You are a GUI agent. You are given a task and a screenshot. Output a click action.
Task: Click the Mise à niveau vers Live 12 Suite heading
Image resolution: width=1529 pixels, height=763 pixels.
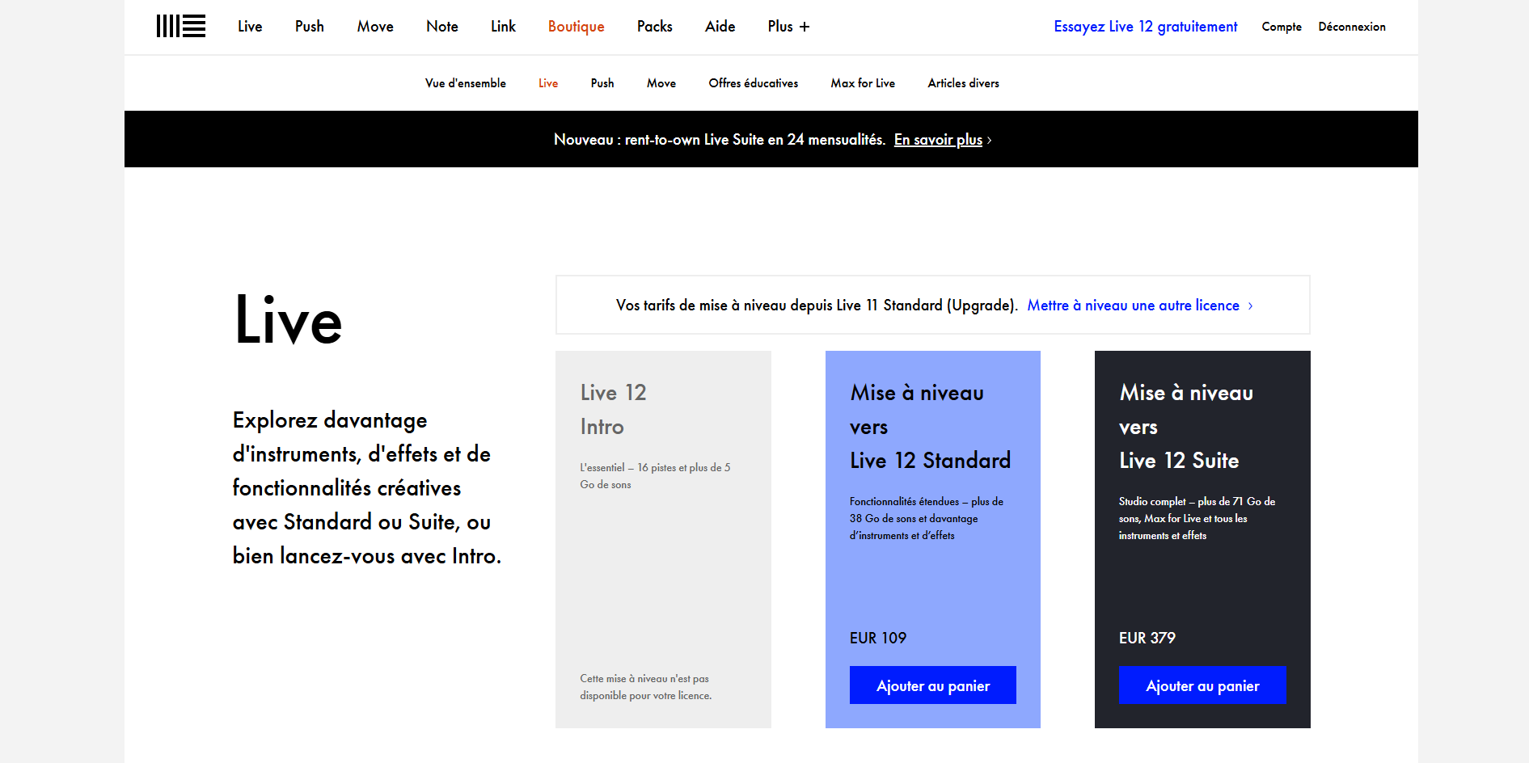coord(1186,427)
